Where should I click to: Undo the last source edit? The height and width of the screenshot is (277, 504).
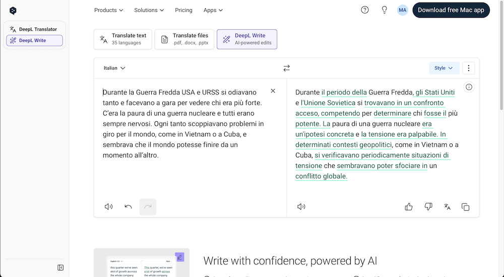128,207
